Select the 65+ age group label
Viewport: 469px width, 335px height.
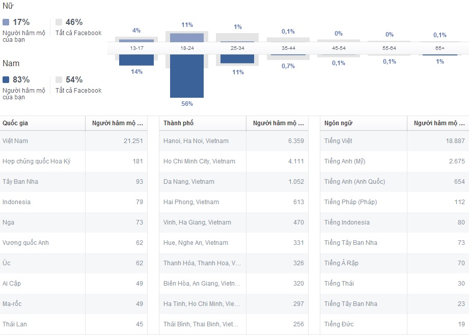click(439, 48)
